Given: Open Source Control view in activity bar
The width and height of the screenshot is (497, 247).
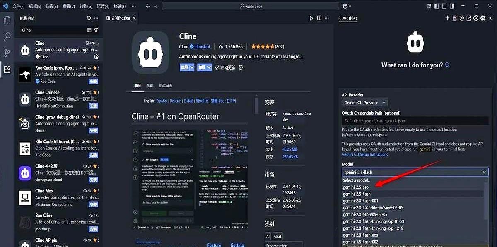Looking at the screenshot, I should [7, 53].
